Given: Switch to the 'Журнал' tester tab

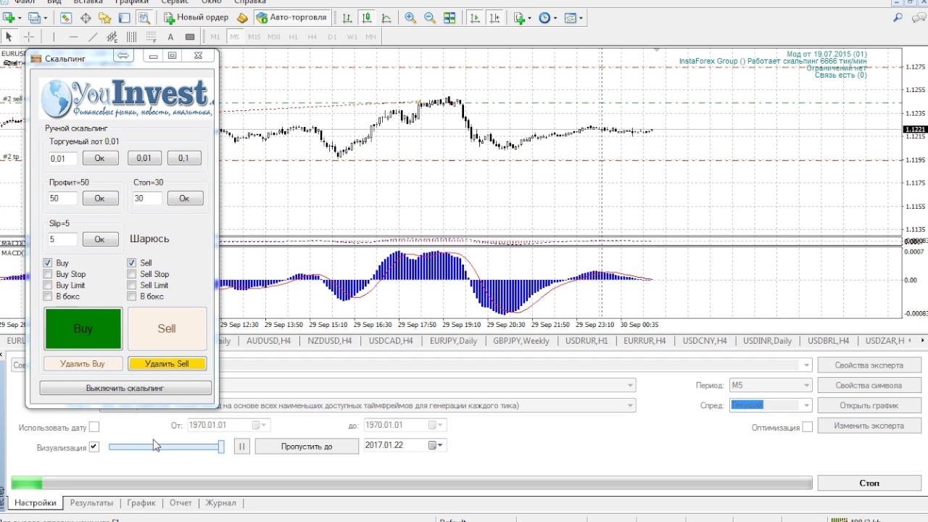Looking at the screenshot, I should point(220,502).
